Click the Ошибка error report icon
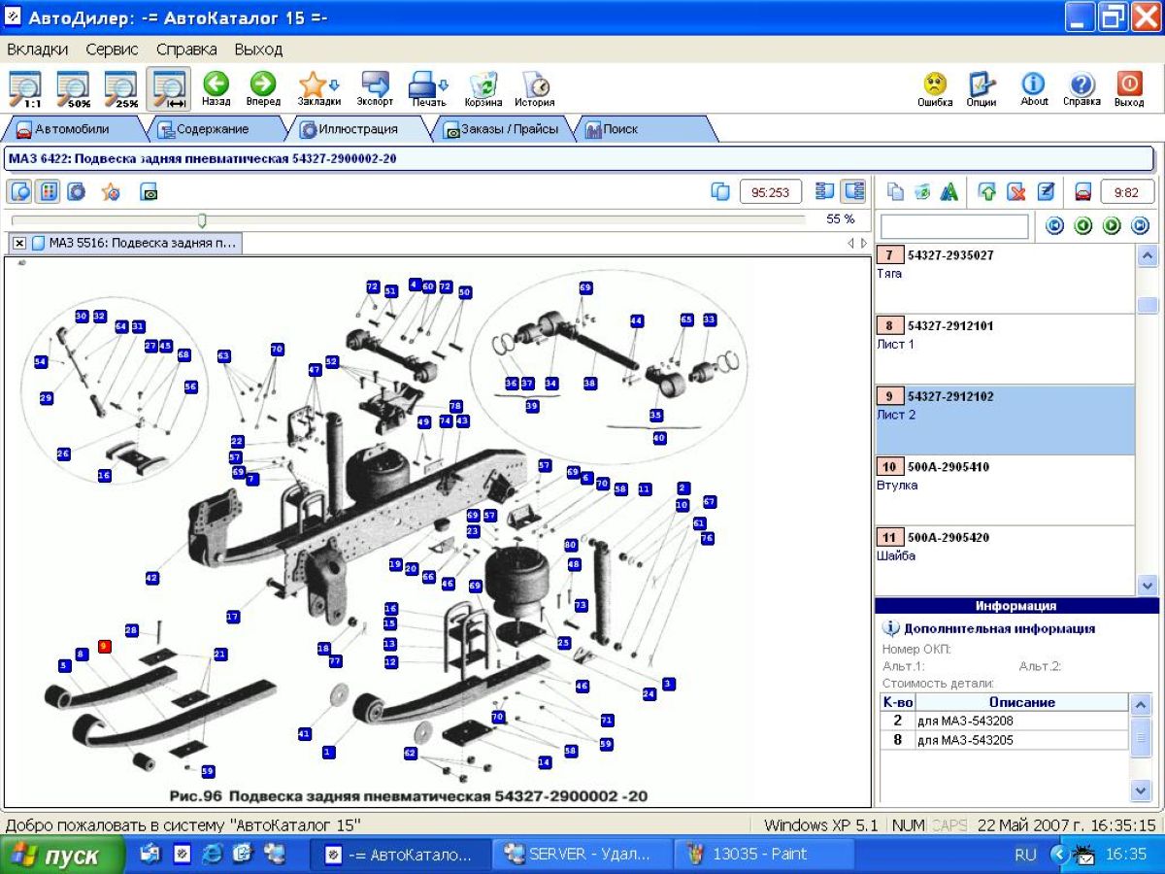 (935, 88)
